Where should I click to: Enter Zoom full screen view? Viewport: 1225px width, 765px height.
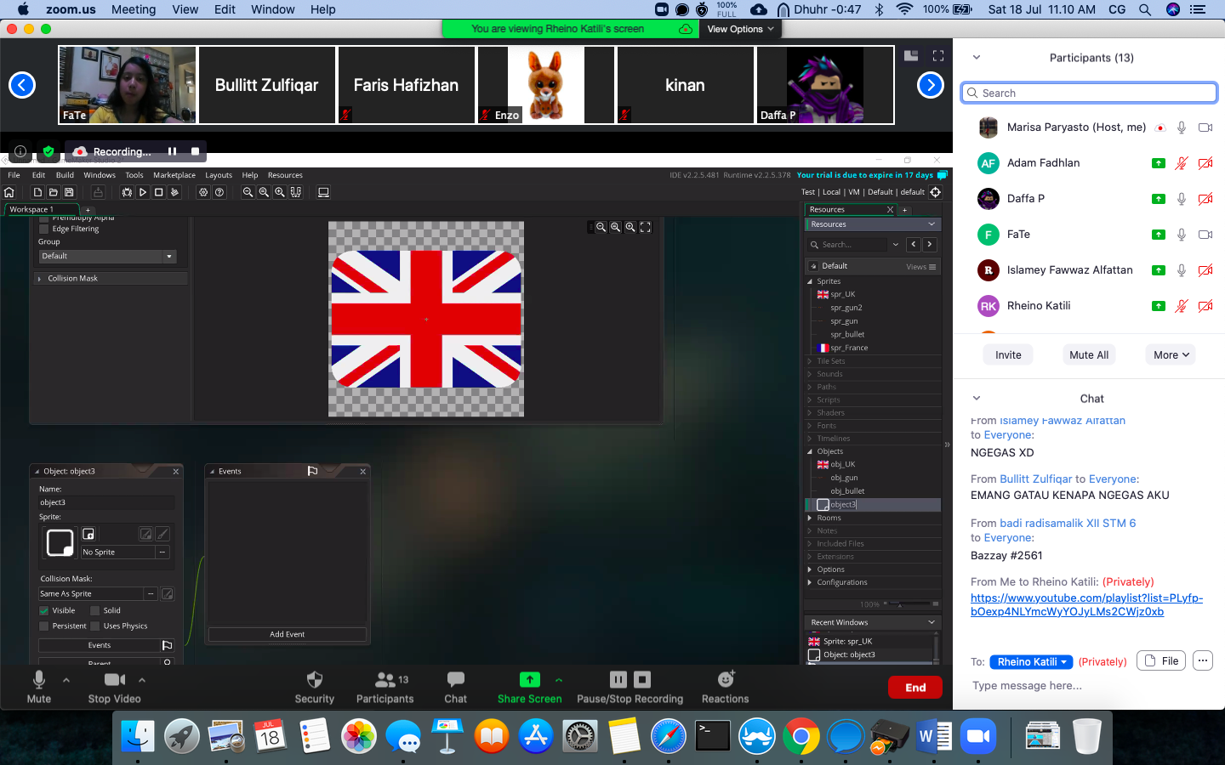click(938, 56)
